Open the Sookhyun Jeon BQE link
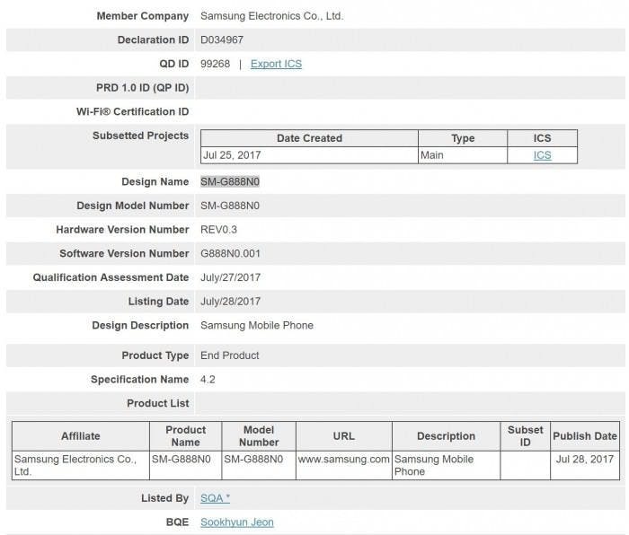 pos(237,522)
